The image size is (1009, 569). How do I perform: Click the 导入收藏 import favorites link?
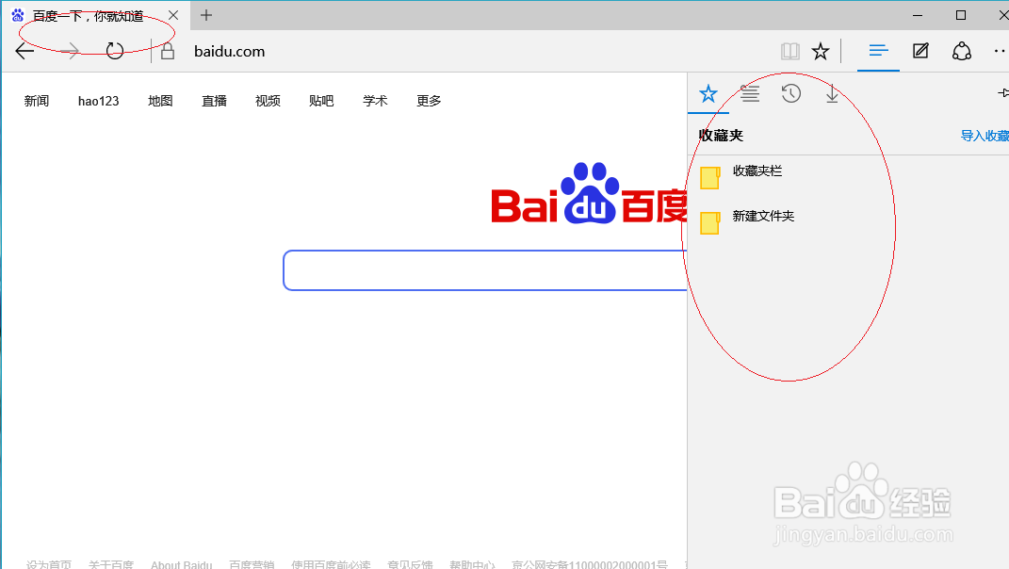[x=985, y=136]
